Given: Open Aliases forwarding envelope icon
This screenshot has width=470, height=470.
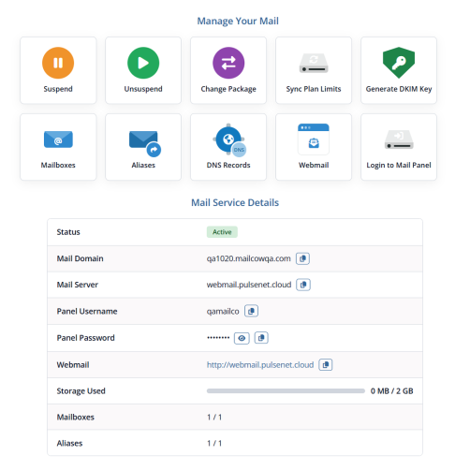Looking at the screenshot, I should pyautogui.click(x=145, y=143).
